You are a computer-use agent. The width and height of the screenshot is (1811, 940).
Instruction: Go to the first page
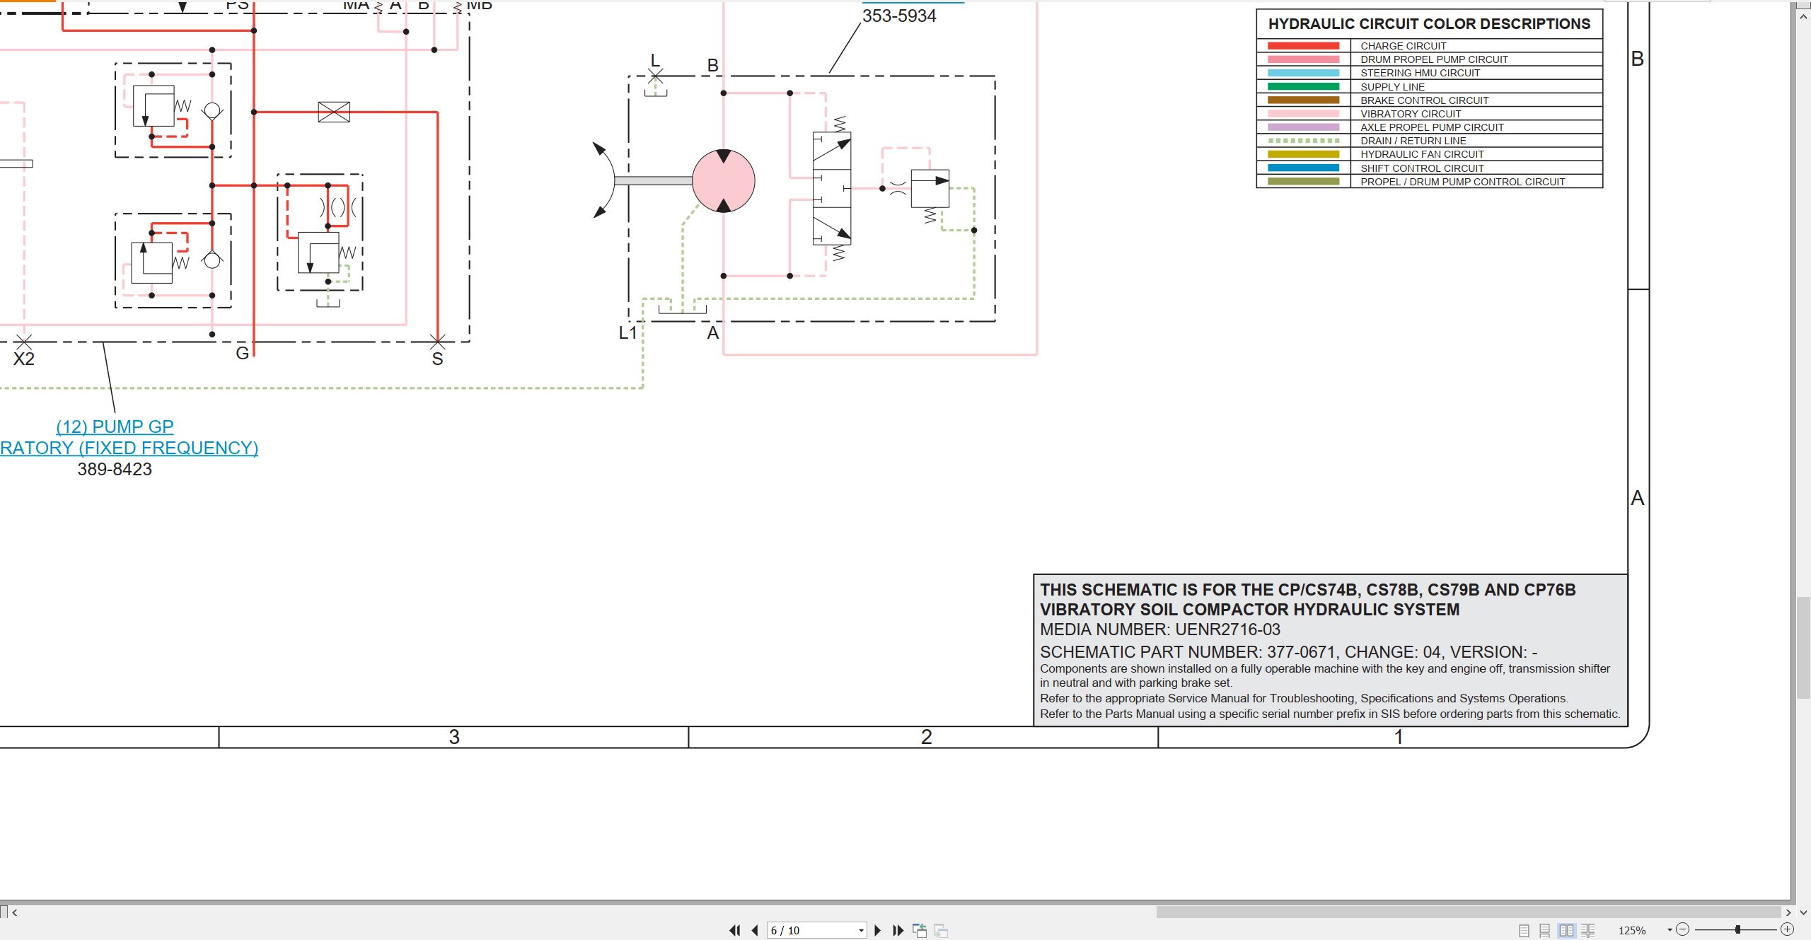click(735, 931)
